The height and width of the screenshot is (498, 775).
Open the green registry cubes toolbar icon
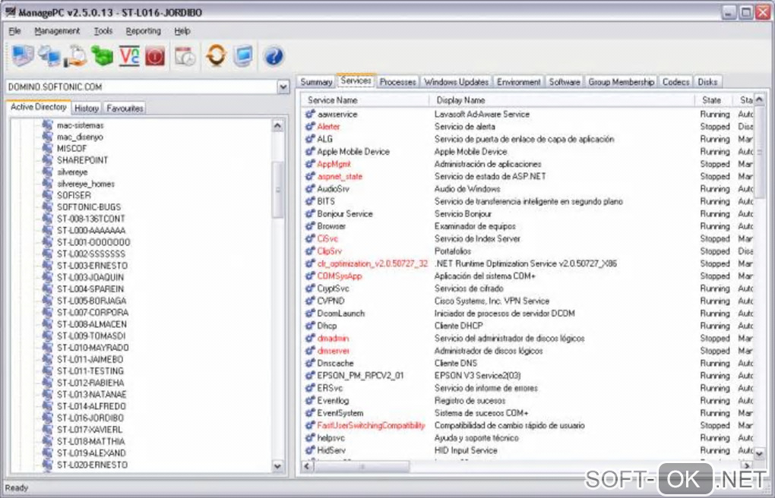pos(103,56)
